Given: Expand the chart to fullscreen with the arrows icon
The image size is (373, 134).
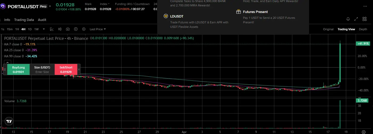Looking at the screenshot, I should (356, 19).
